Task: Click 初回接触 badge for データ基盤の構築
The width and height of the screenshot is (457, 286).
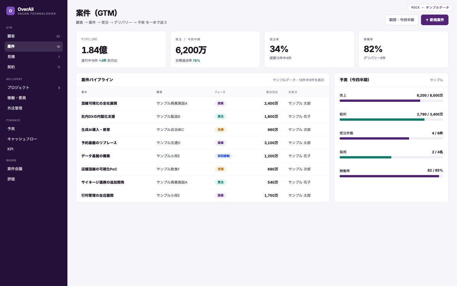Action: [x=224, y=156]
